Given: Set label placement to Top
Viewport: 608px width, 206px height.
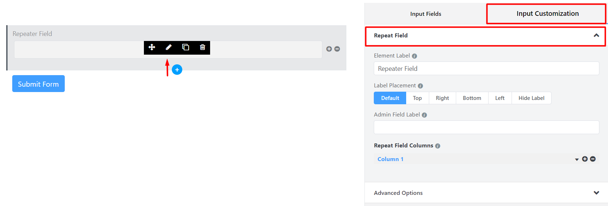Looking at the screenshot, I should 417,98.
